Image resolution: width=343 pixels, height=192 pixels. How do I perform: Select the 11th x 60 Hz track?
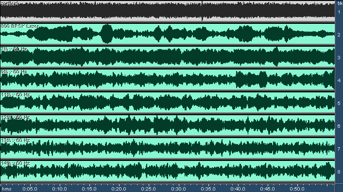click(167, 102)
